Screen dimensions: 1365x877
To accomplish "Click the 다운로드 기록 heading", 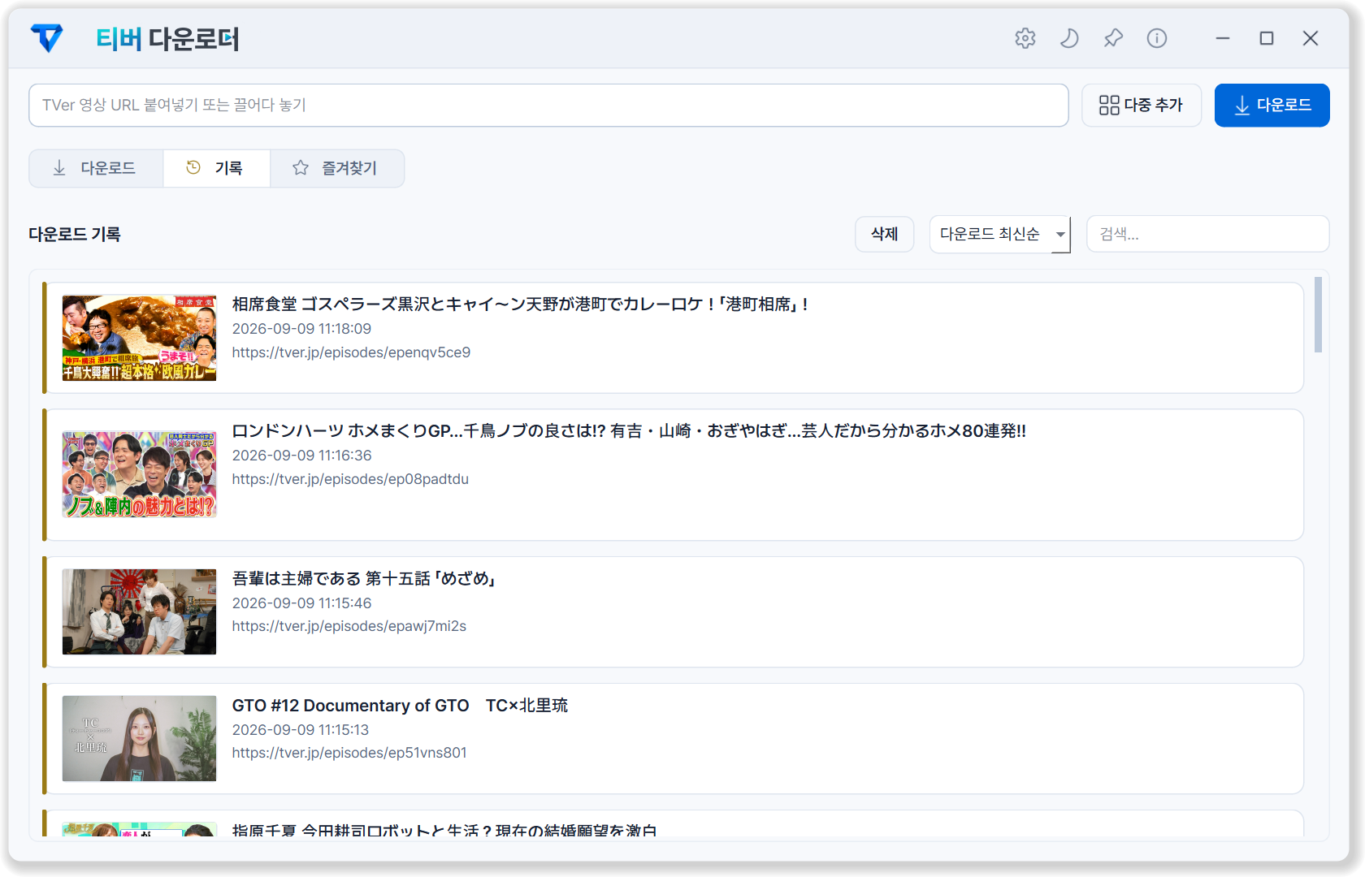I will (75, 235).
